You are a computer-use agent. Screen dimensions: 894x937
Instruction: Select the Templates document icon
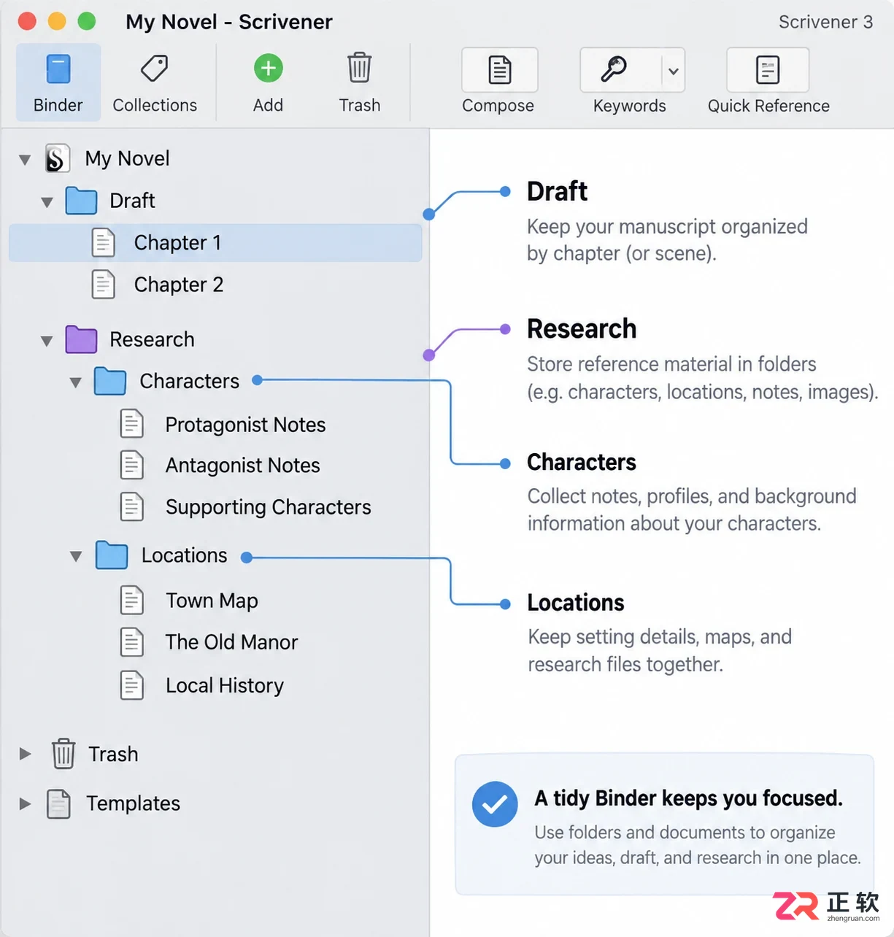point(58,803)
